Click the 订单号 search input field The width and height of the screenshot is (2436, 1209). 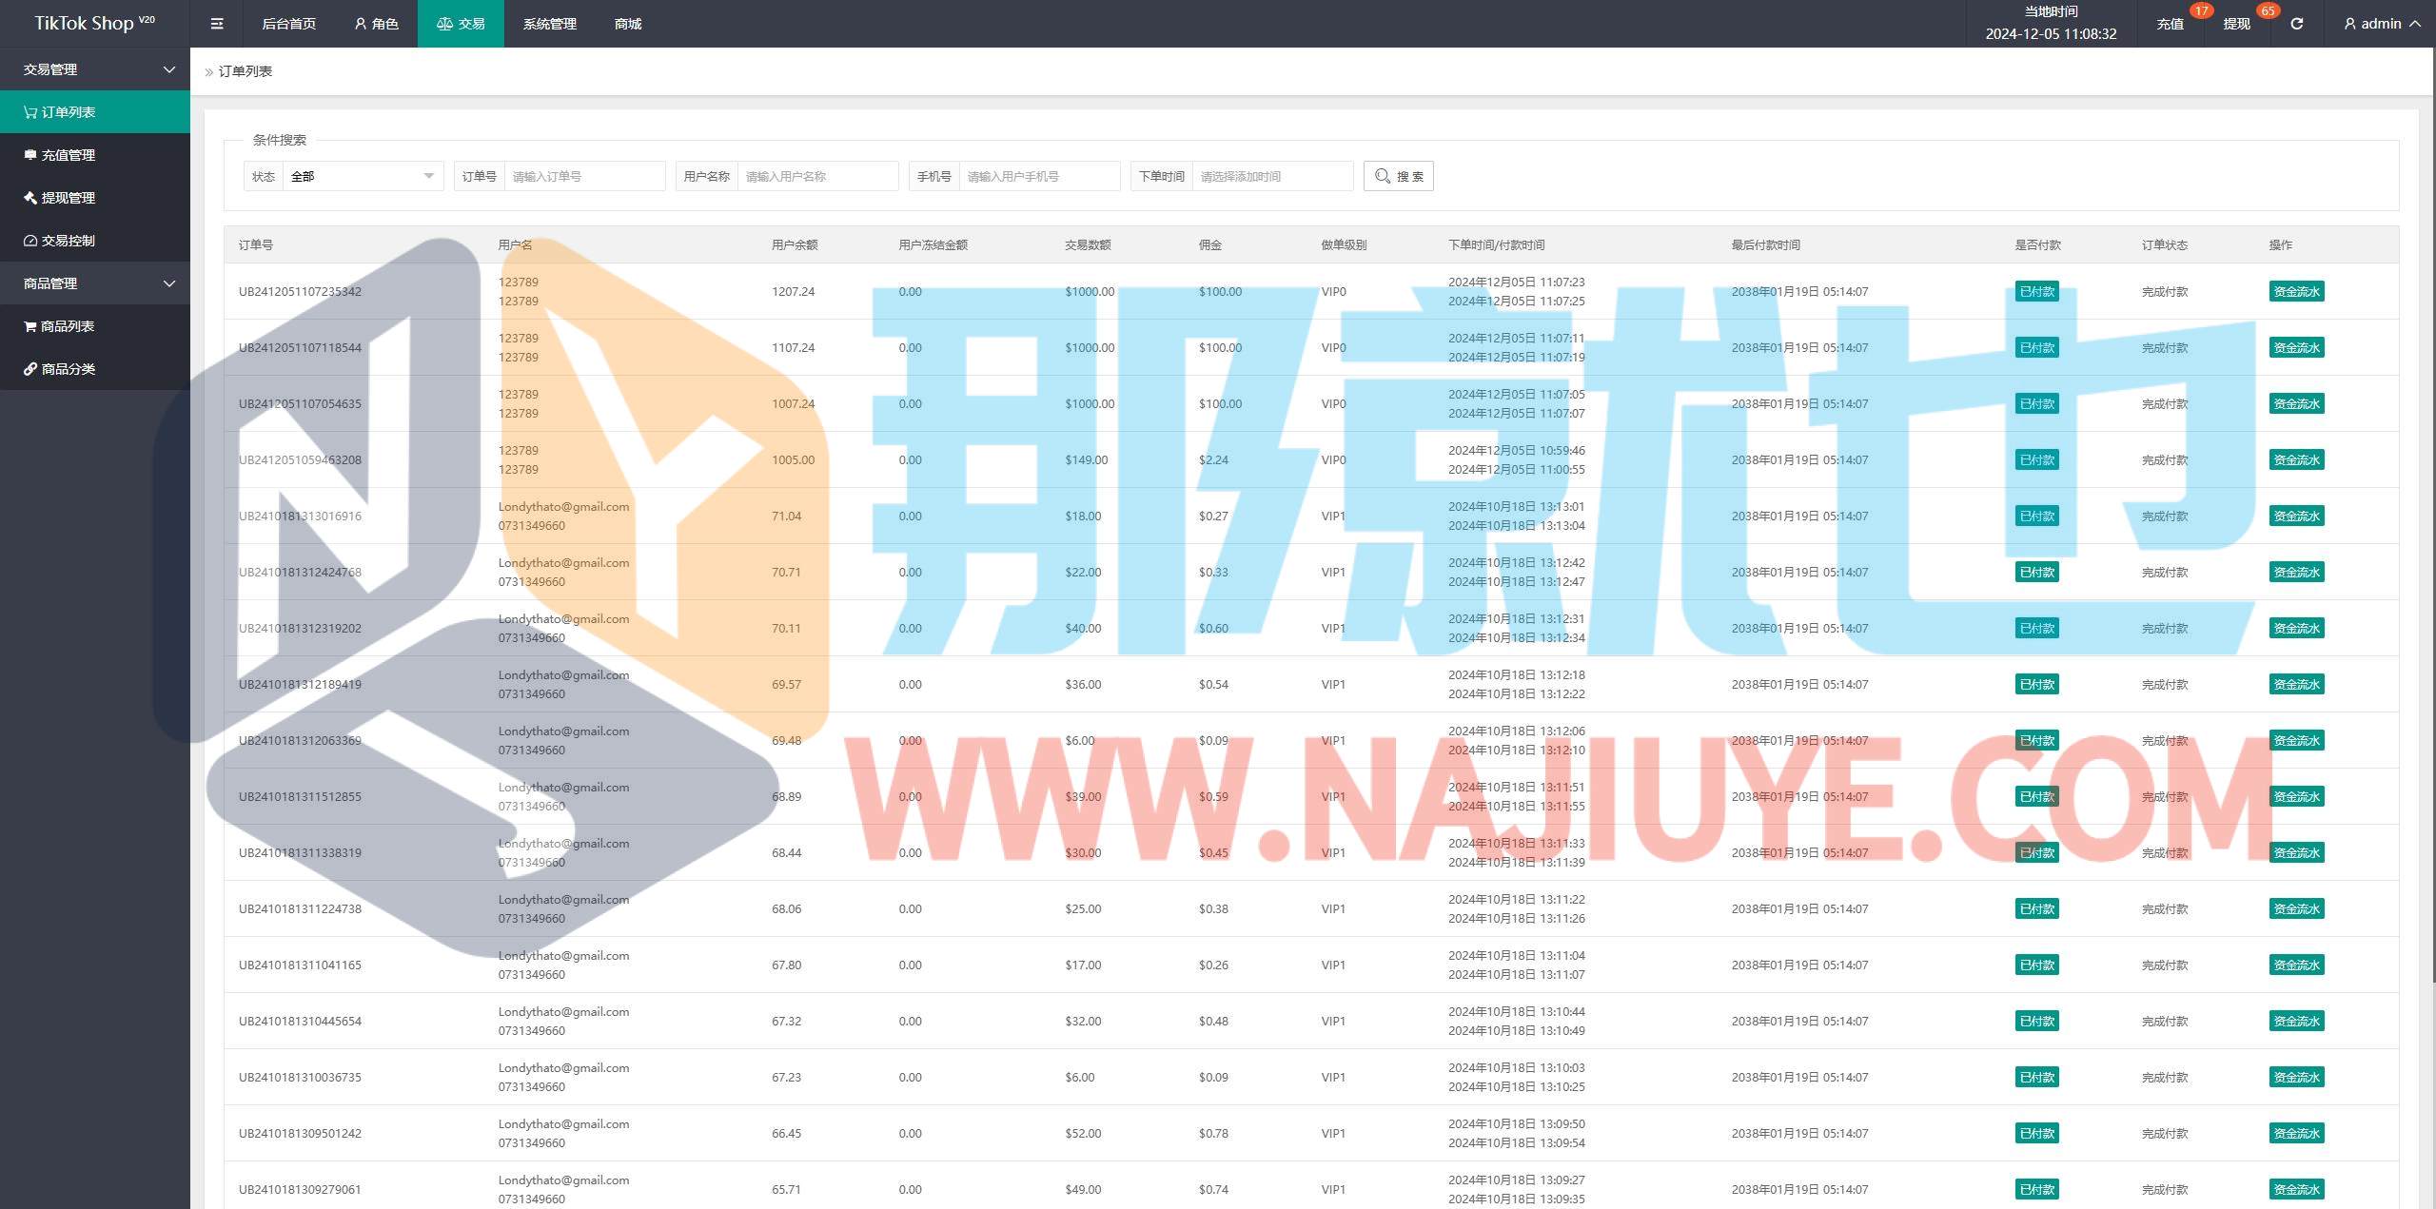(584, 176)
